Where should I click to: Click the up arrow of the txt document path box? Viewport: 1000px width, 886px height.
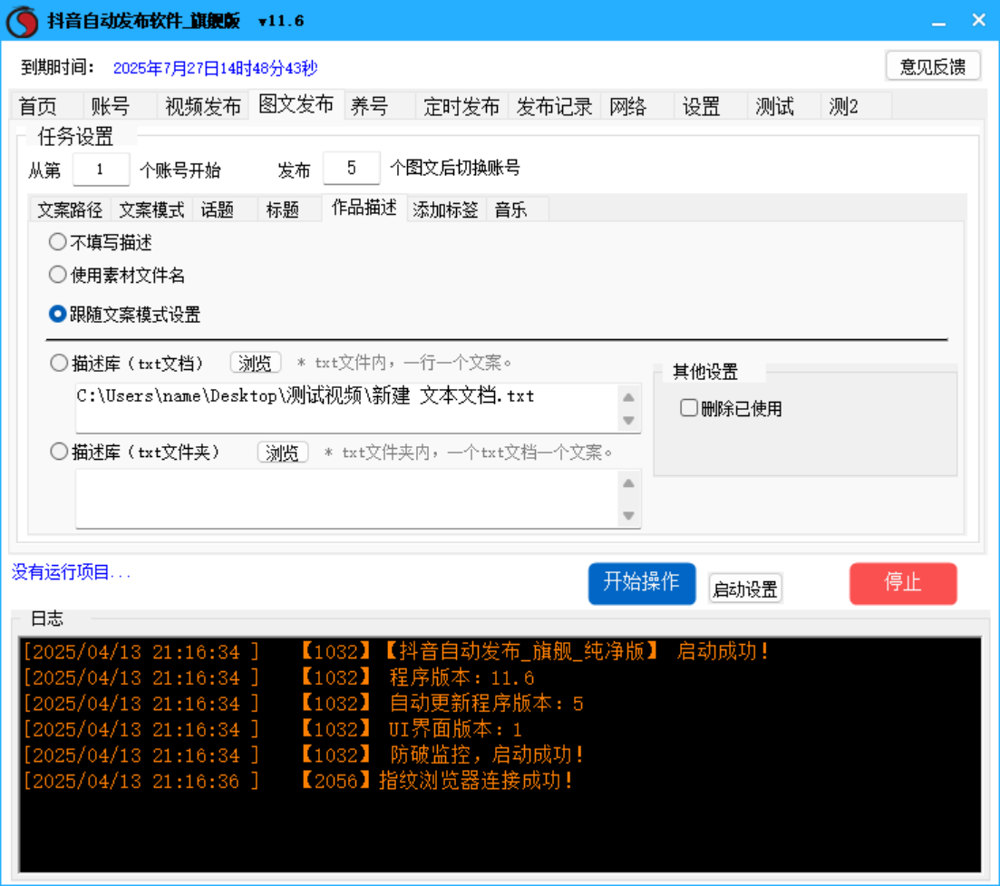coord(628,397)
